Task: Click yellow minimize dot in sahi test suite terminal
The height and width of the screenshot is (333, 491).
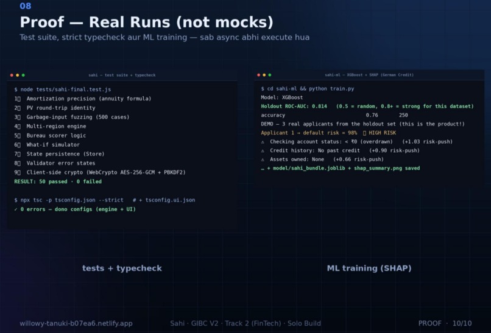Action: click(x=18, y=75)
